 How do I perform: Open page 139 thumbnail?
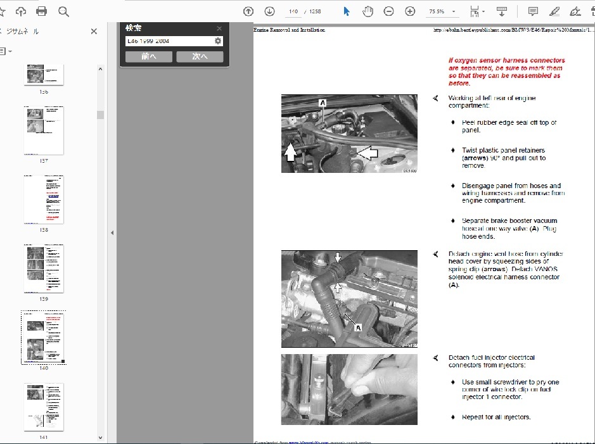coord(44,269)
